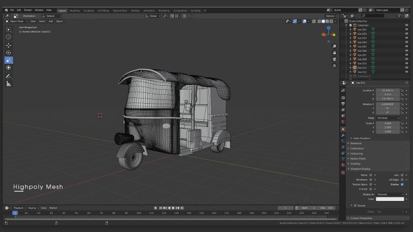Open the Modifiers wrench tab icon
Viewport: 413px width, 232px height.
pos(343,135)
